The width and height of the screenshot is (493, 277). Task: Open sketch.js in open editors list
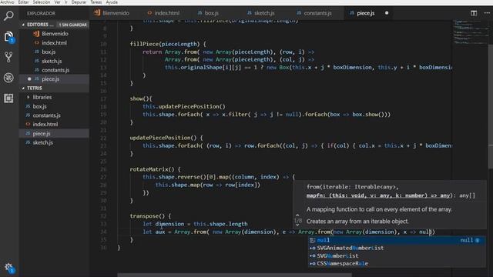(x=55, y=61)
